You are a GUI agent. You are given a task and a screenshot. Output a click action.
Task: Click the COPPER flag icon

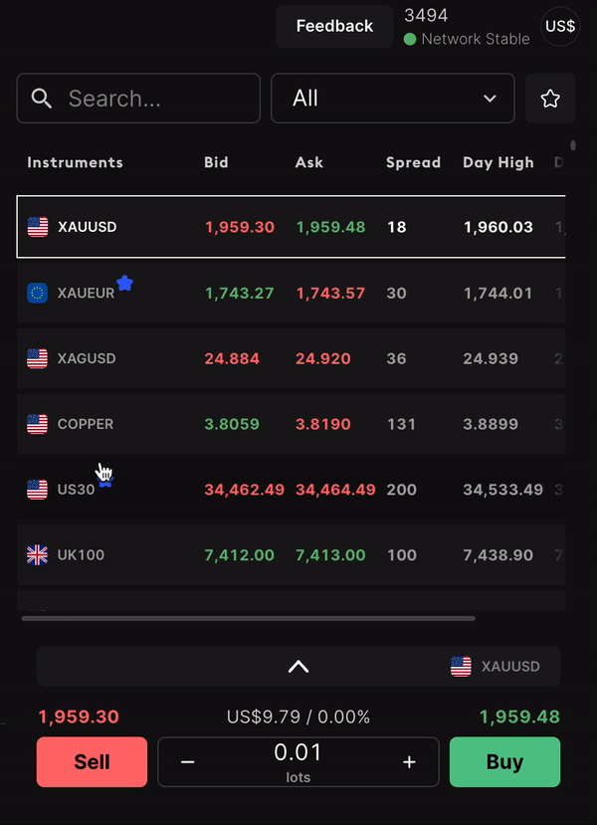38,424
